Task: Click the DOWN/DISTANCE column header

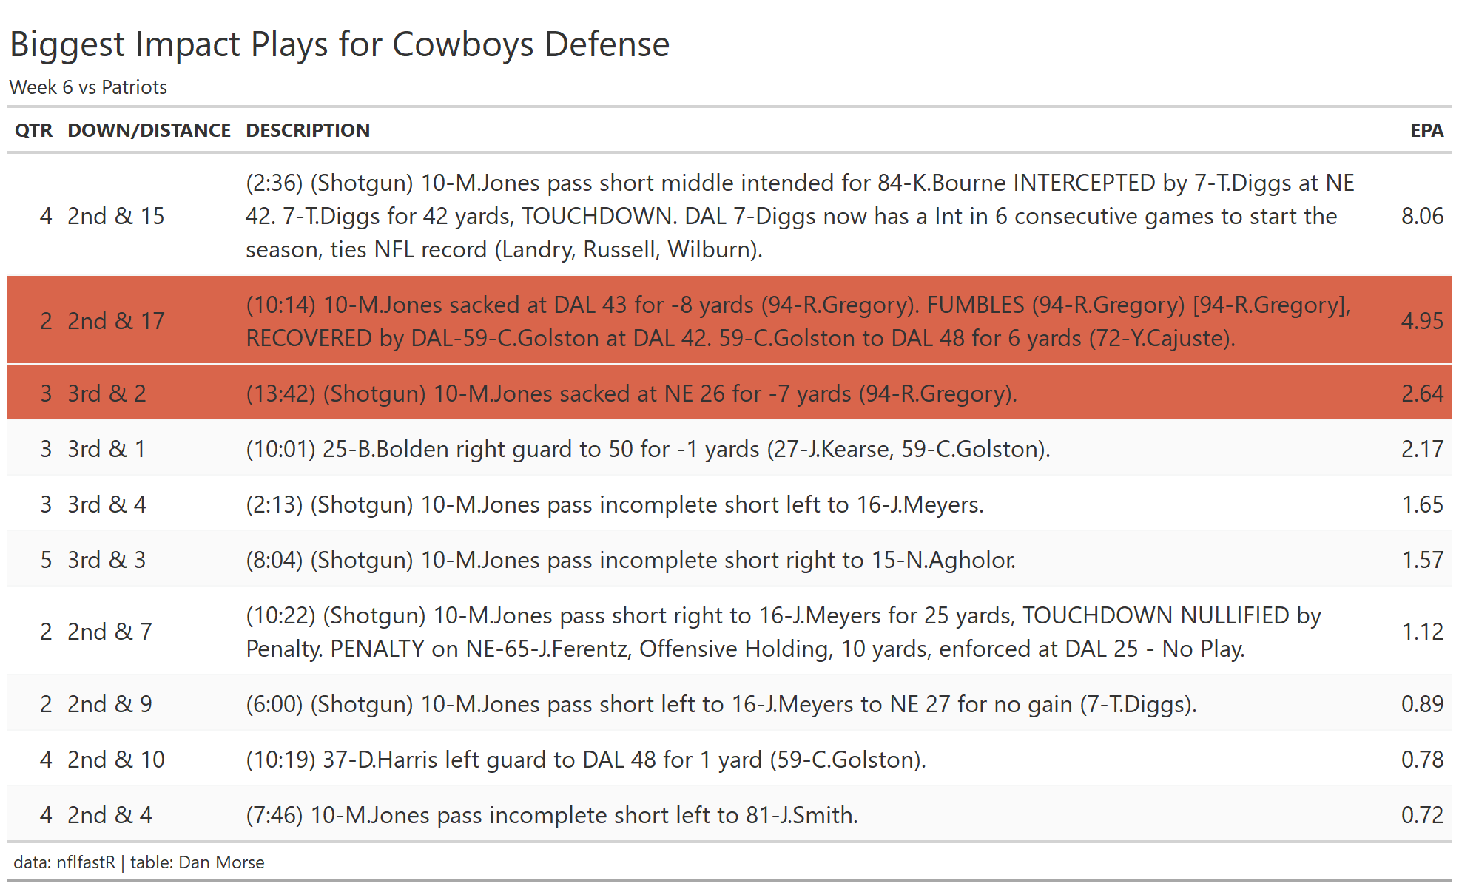Action: (x=149, y=130)
